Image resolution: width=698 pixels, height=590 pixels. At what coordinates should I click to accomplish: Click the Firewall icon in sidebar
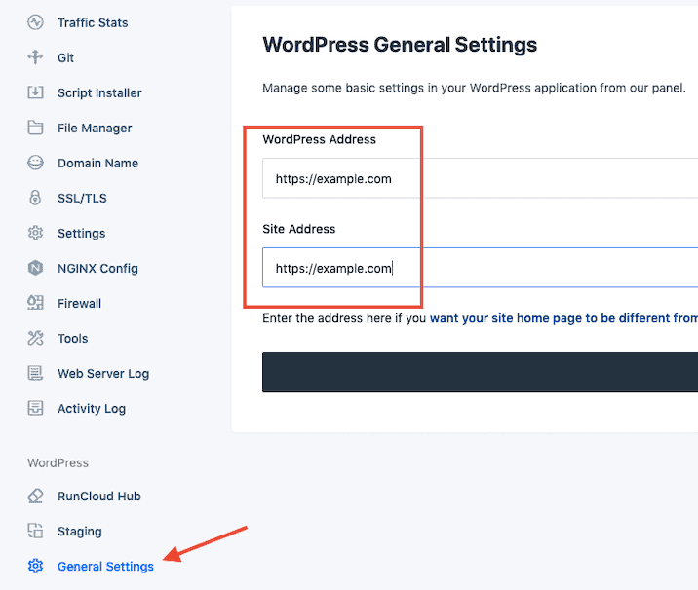click(36, 303)
